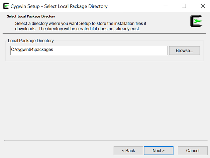This screenshot has height=158, width=210.
Task: Click the large Cygwin logo in header
Action: coord(196,21)
